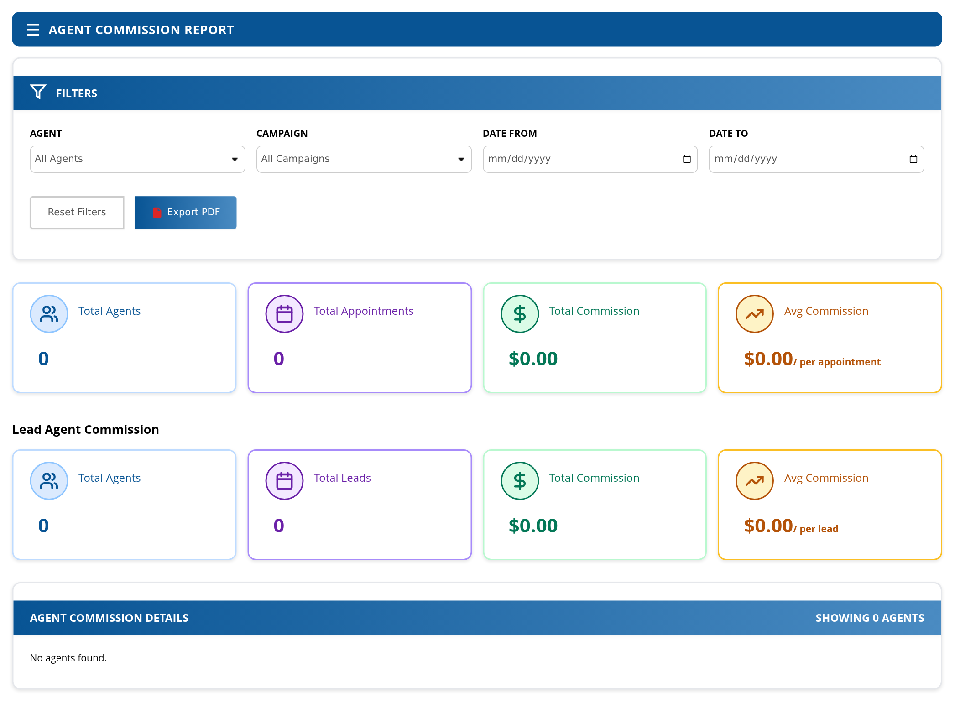Open Date From calendar picker icon
The height and width of the screenshot is (724, 955).
coord(687,159)
